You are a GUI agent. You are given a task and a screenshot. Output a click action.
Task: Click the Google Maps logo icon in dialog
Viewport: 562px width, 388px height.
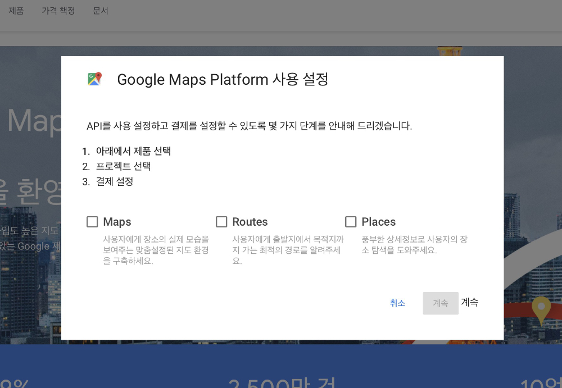coord(94,79)
